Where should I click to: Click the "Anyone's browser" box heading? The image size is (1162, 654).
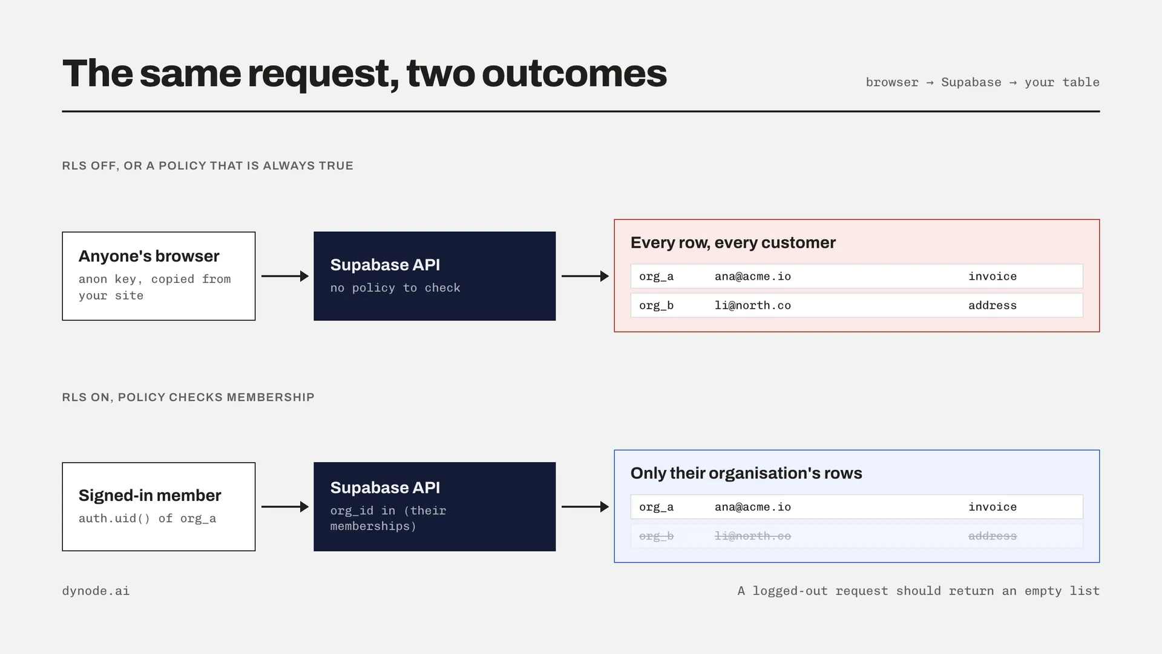click(149, 256)
